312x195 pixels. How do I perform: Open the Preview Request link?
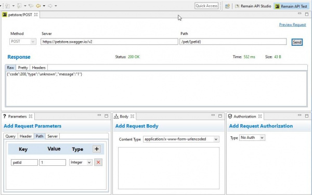point(292,24)
